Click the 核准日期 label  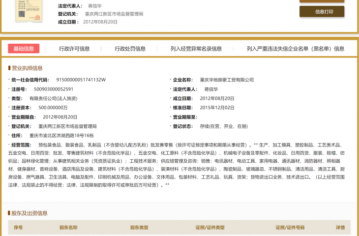(183, 108)
